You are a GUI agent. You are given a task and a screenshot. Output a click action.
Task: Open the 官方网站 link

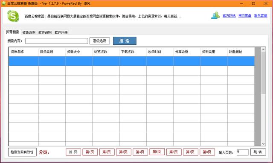coord(229,16)
